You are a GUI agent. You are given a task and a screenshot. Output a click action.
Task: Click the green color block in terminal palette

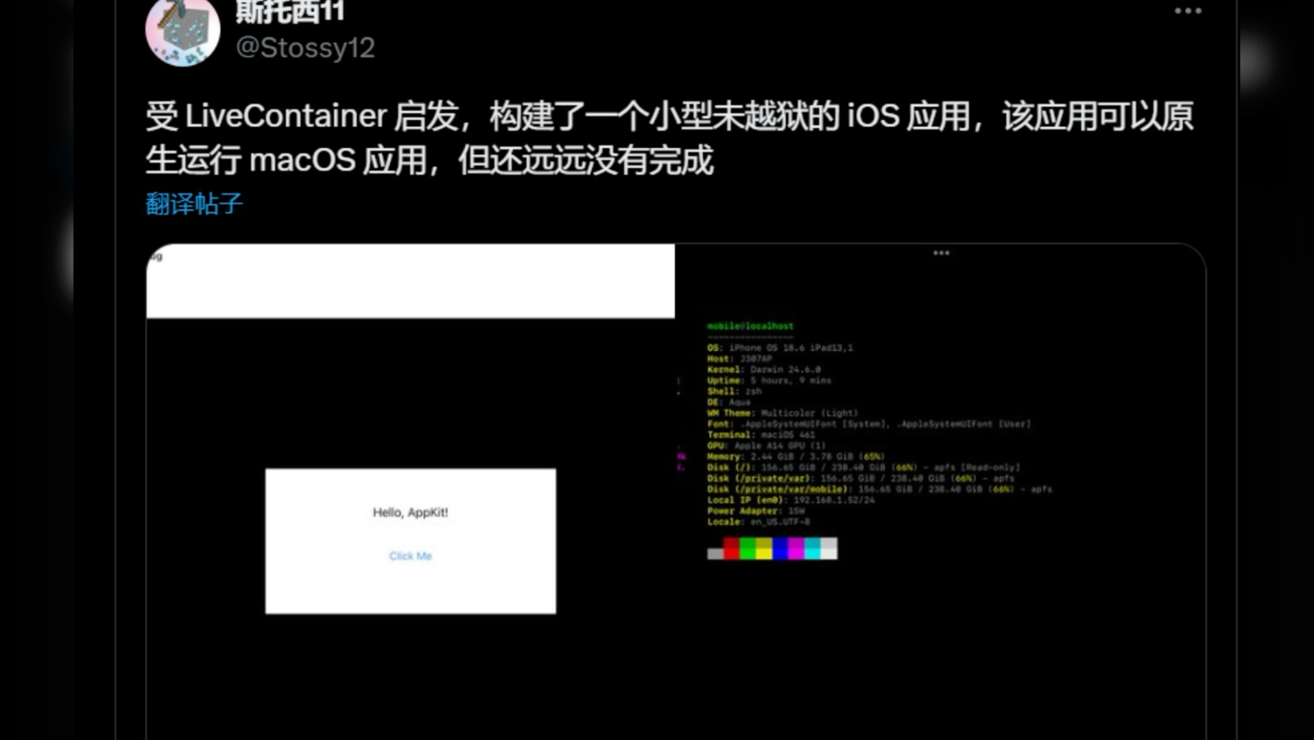748,548
